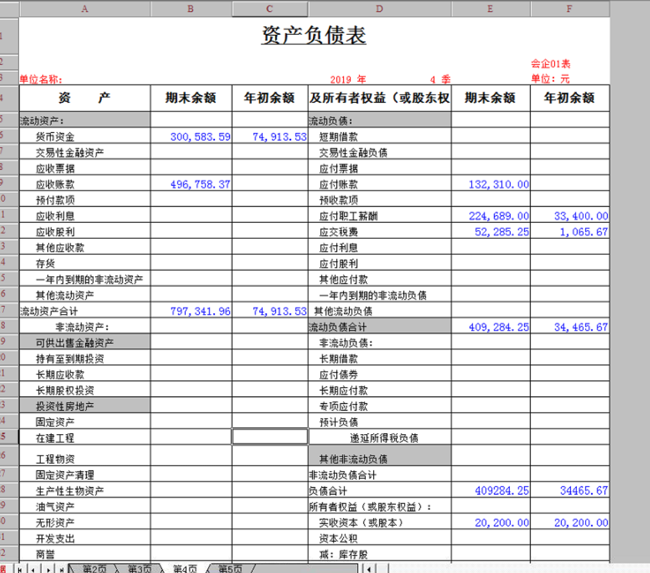Viewport: 650px width, 573px height.
Task: Click the 4 季 cell
Action: point(440,79)
